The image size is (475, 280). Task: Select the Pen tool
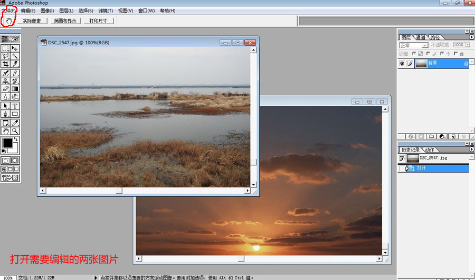point(5,114)
